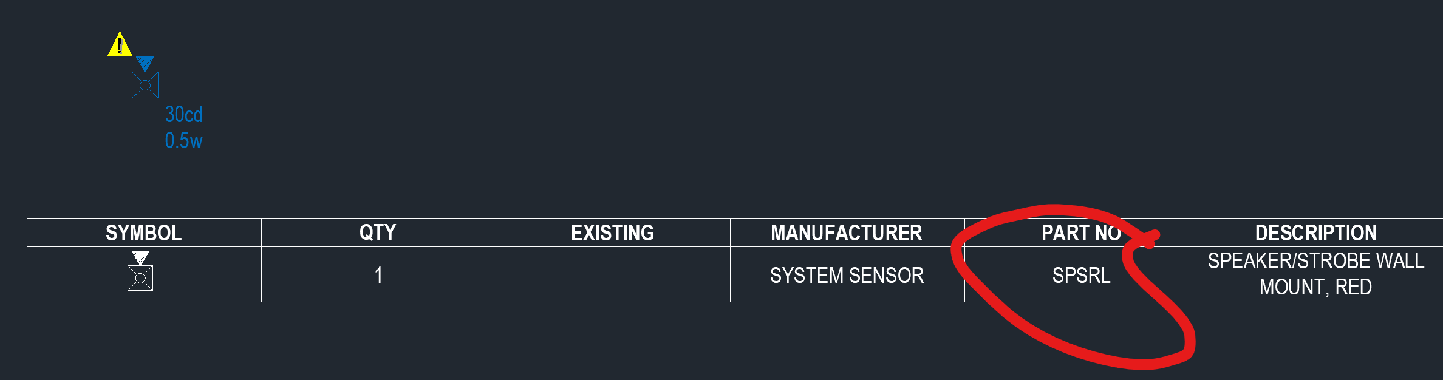Screen dimensions: 1443x380
Task: Select the SPSRL part number cell
Action: (1082, 274)
